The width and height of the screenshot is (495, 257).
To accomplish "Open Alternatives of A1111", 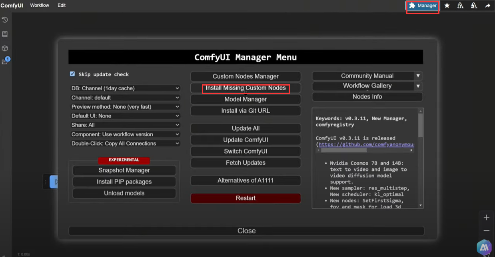I will coord(246,181).
